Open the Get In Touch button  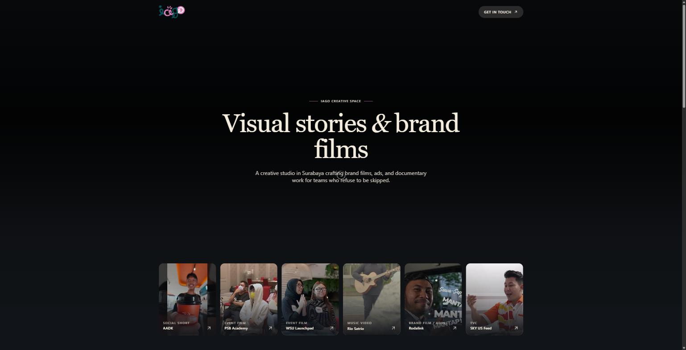click(500, 12)
